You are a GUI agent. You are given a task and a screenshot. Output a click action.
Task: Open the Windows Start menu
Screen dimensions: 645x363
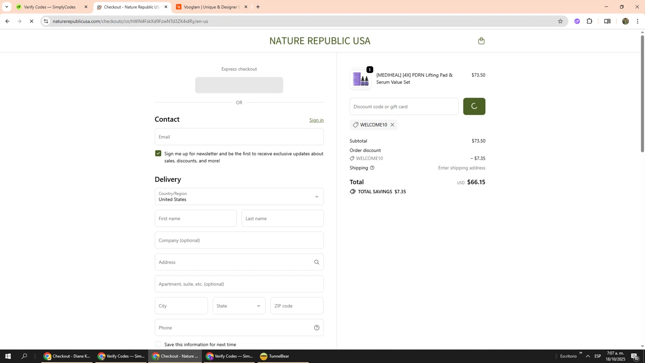click(x=7, y=356)
